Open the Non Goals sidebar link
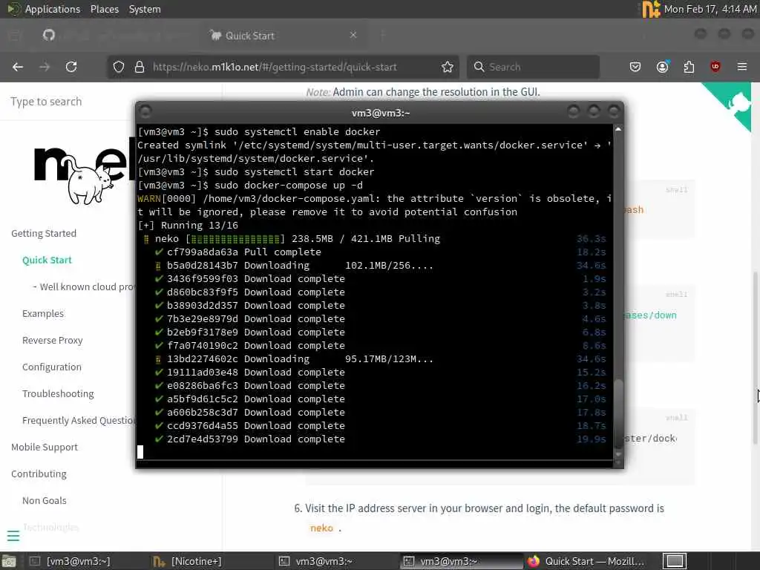 44,500
